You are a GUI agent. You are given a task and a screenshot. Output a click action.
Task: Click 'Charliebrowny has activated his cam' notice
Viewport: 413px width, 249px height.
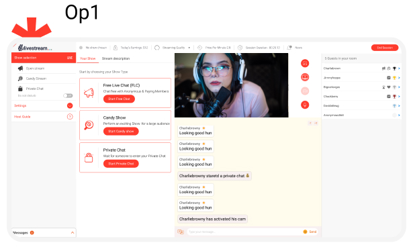tap(212, 219)
